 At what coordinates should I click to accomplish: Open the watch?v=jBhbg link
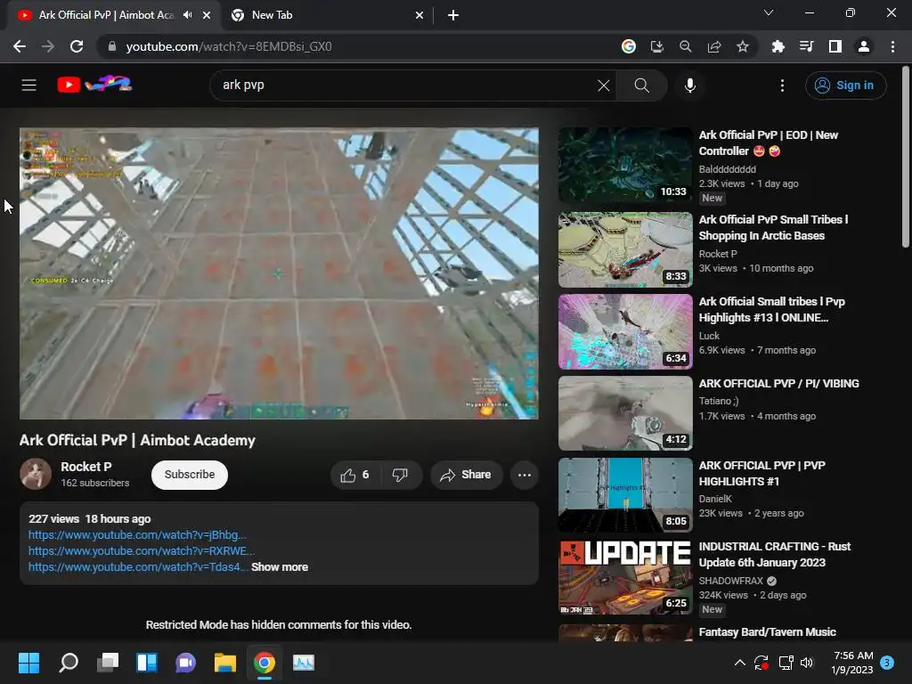(137, 535)
